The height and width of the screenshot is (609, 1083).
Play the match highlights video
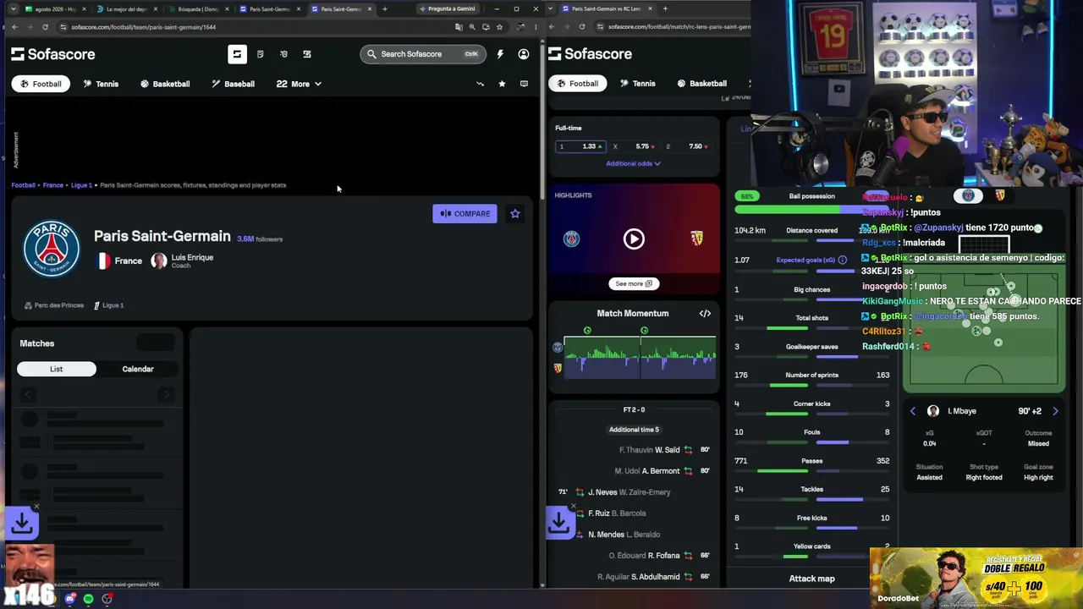click(x=634, y=239)
